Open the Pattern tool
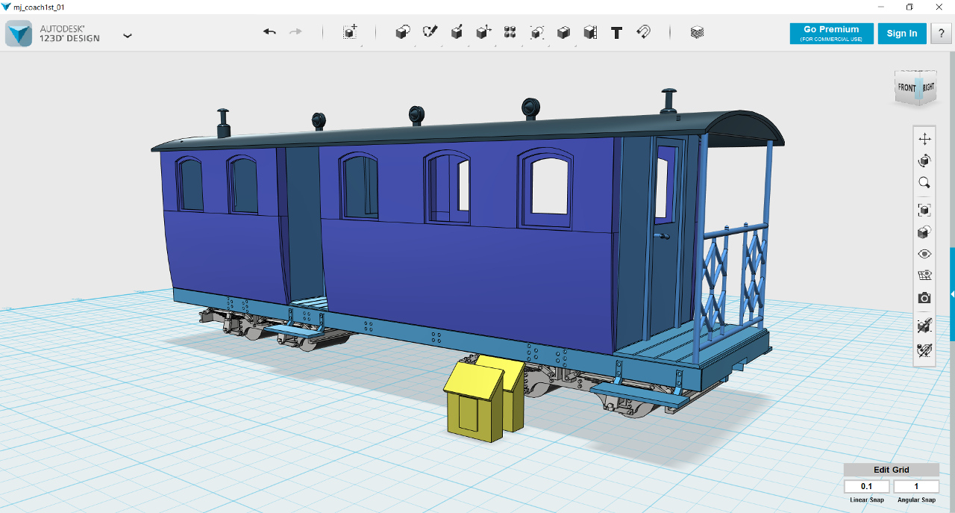955x513 pixels. coord(510,32)
